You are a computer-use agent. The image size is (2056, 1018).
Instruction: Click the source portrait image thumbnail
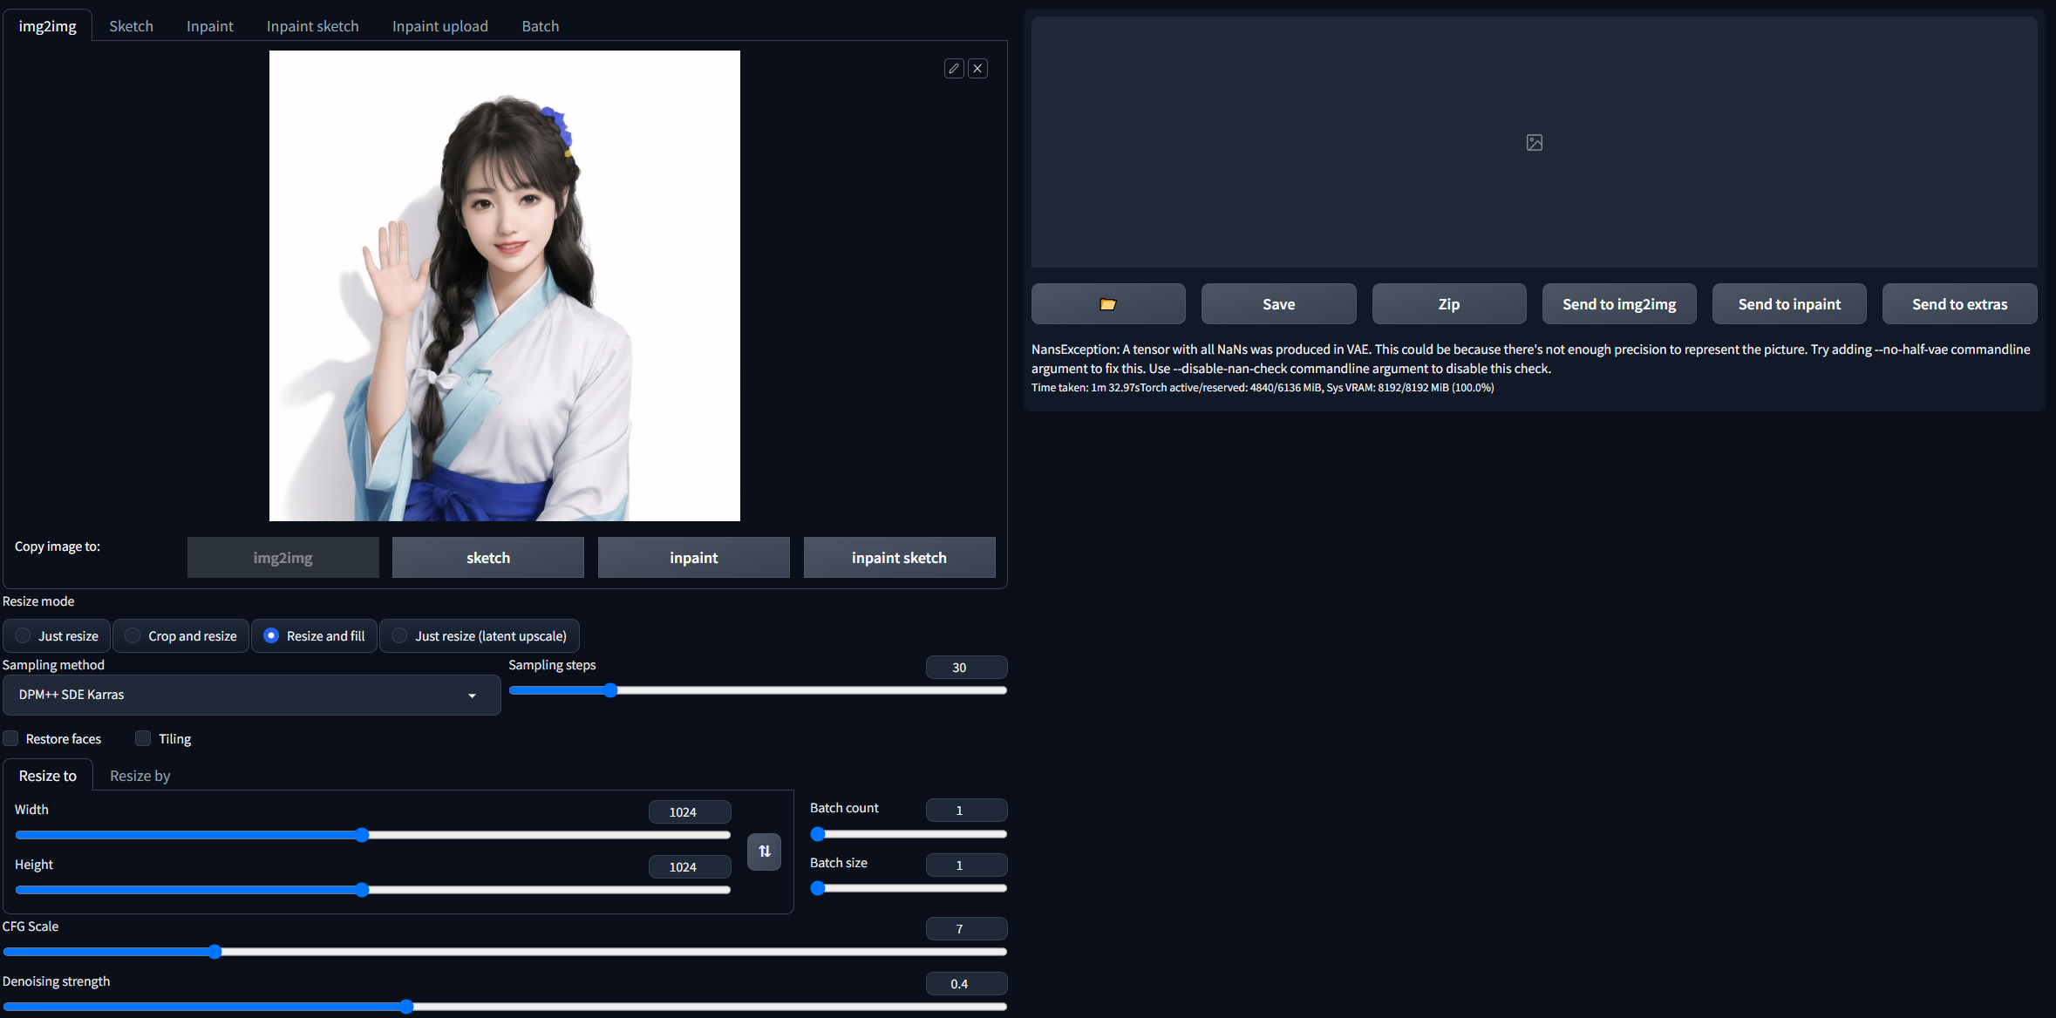point(504,286)
